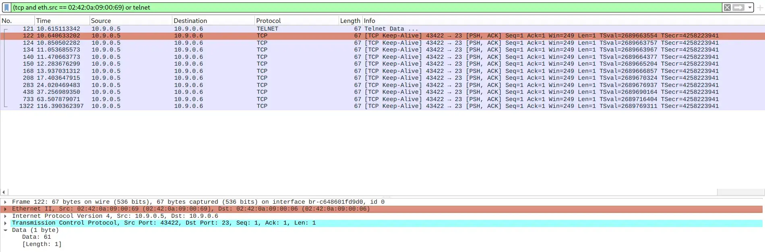Viewport: 765px width, 252px height.
Task: Select packet number 122 row
Action: click(x=382, y=36)
